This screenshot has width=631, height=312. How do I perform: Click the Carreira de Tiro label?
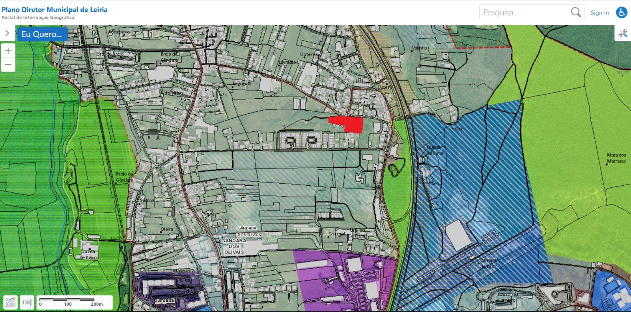point(488,263)
